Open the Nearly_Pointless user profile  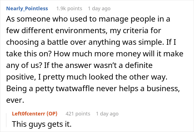point(27,9)
